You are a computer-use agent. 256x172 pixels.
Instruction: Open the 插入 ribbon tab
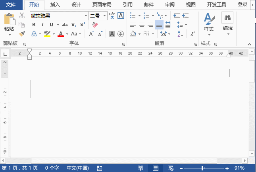click(x=55, y=5)
